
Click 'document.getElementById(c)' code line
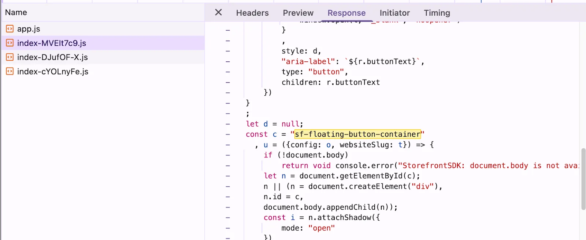point(342,176)
